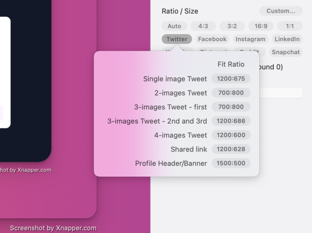Apply 1500:500 Profile Header/Banner ratio
The image size is (312, 233).
(x=231, y=163)
